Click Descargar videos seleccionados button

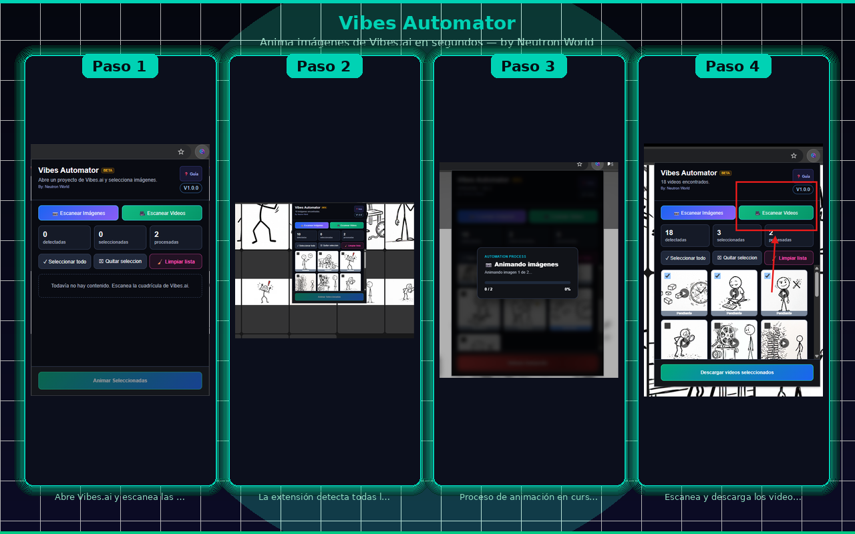(737, 372)
